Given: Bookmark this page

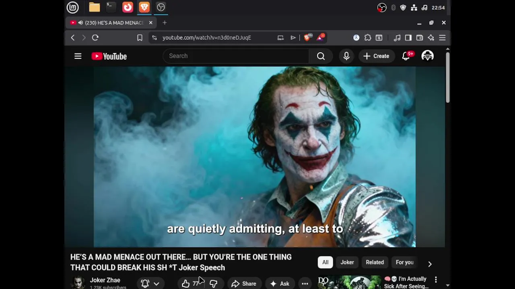Looking at the screenshot, I should click(x=140, y=38).
